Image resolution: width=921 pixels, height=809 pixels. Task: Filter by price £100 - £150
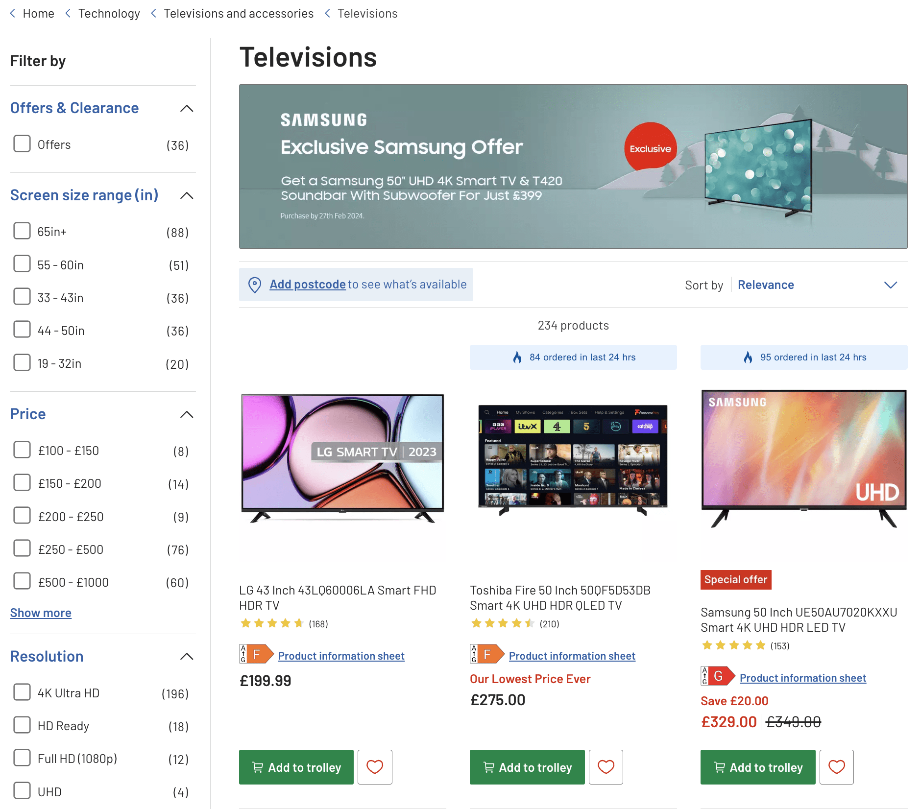pos(22,450)
